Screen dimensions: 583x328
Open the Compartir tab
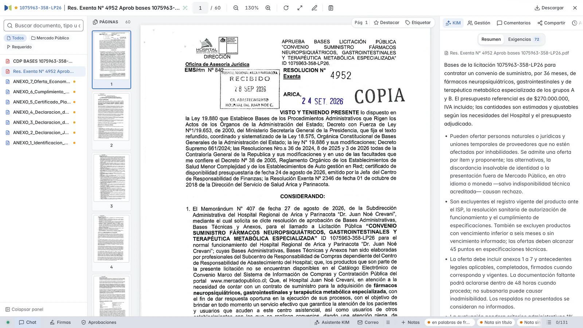[x=551, y=23]
